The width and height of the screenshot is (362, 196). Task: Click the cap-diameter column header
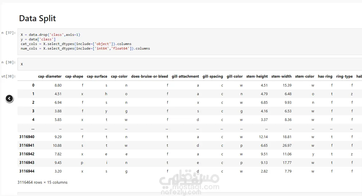(x=50, y=77)
